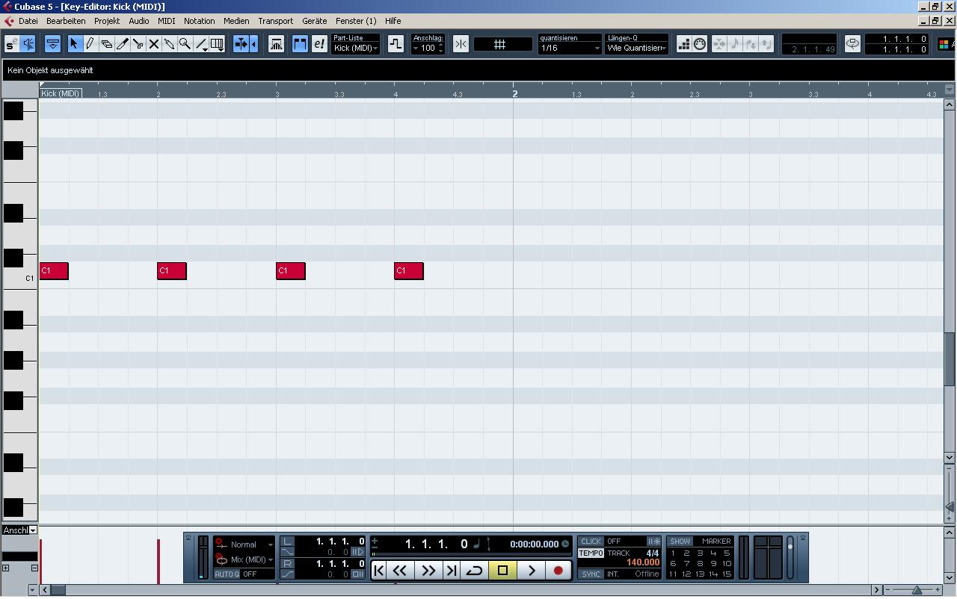Toggle show part borders button
Image resolution: width=957 pixels, height=599 pixels.
[x=300, y=44]
